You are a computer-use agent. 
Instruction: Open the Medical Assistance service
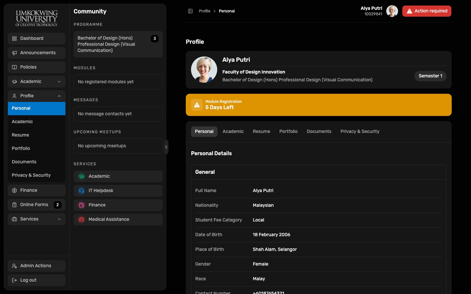[x=118, y=220]
